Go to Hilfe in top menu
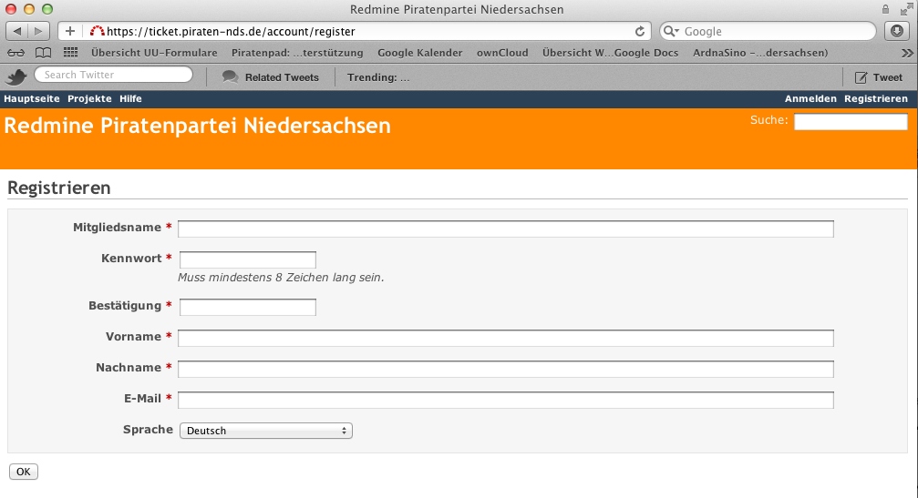918x498 pixels. click(130, 98)
